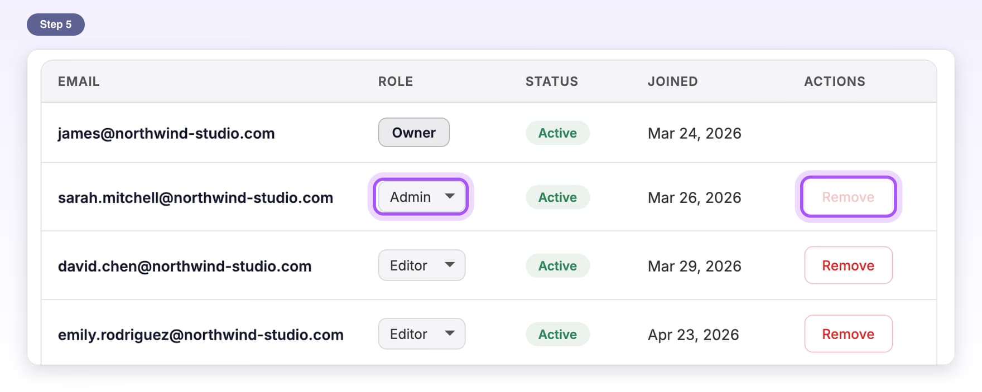
Task: Open Editor role dropdown for emily.rodriguez
Action: click(x=421, y=334)
